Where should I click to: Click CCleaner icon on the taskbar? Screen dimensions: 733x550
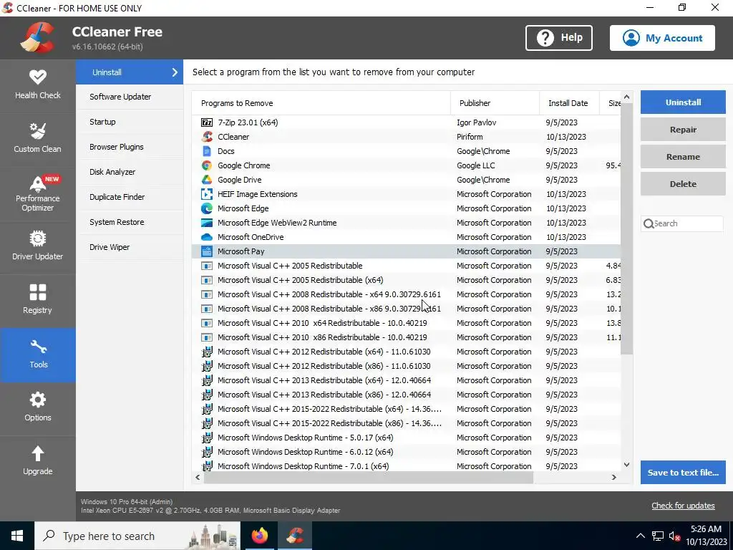(295, 536)
